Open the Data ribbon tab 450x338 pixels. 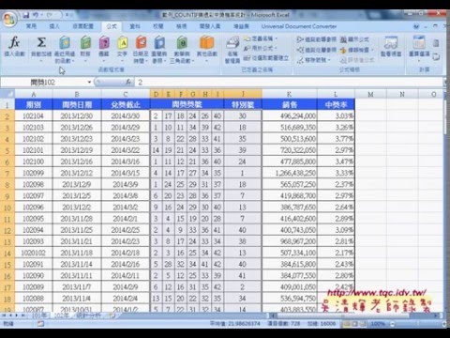pos(135,26)
